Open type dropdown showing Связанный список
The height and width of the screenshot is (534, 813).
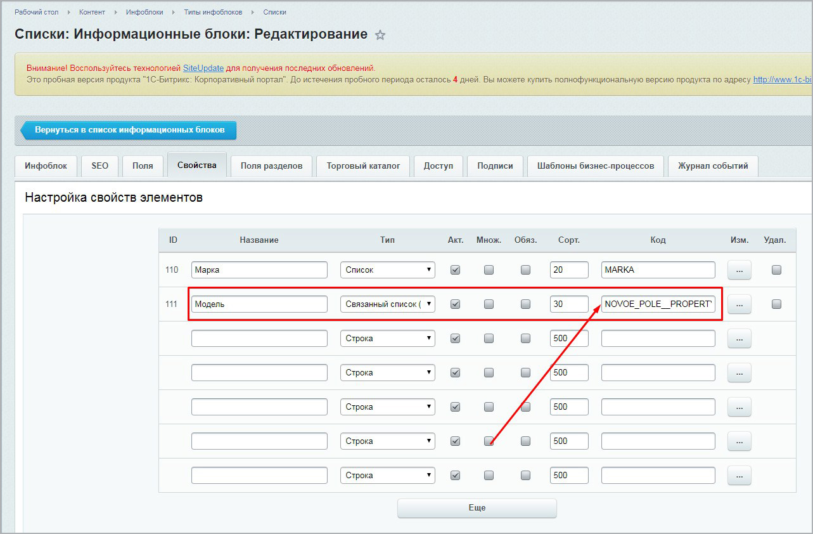[x=388, y=304]
